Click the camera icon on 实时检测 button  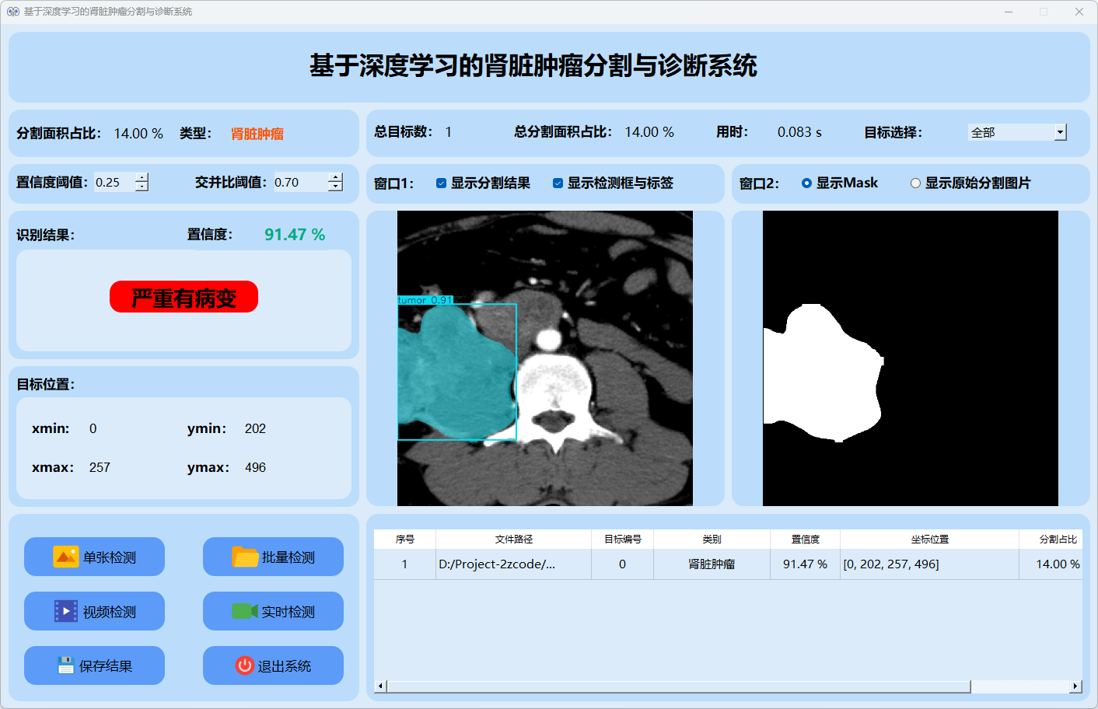(245, 611)
